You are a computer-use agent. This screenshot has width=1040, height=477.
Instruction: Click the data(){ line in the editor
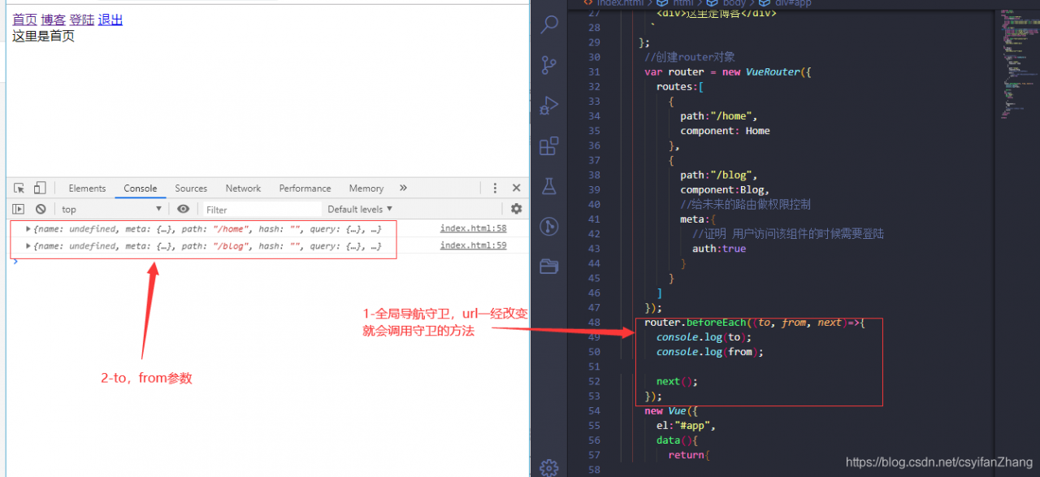(677, 440)
